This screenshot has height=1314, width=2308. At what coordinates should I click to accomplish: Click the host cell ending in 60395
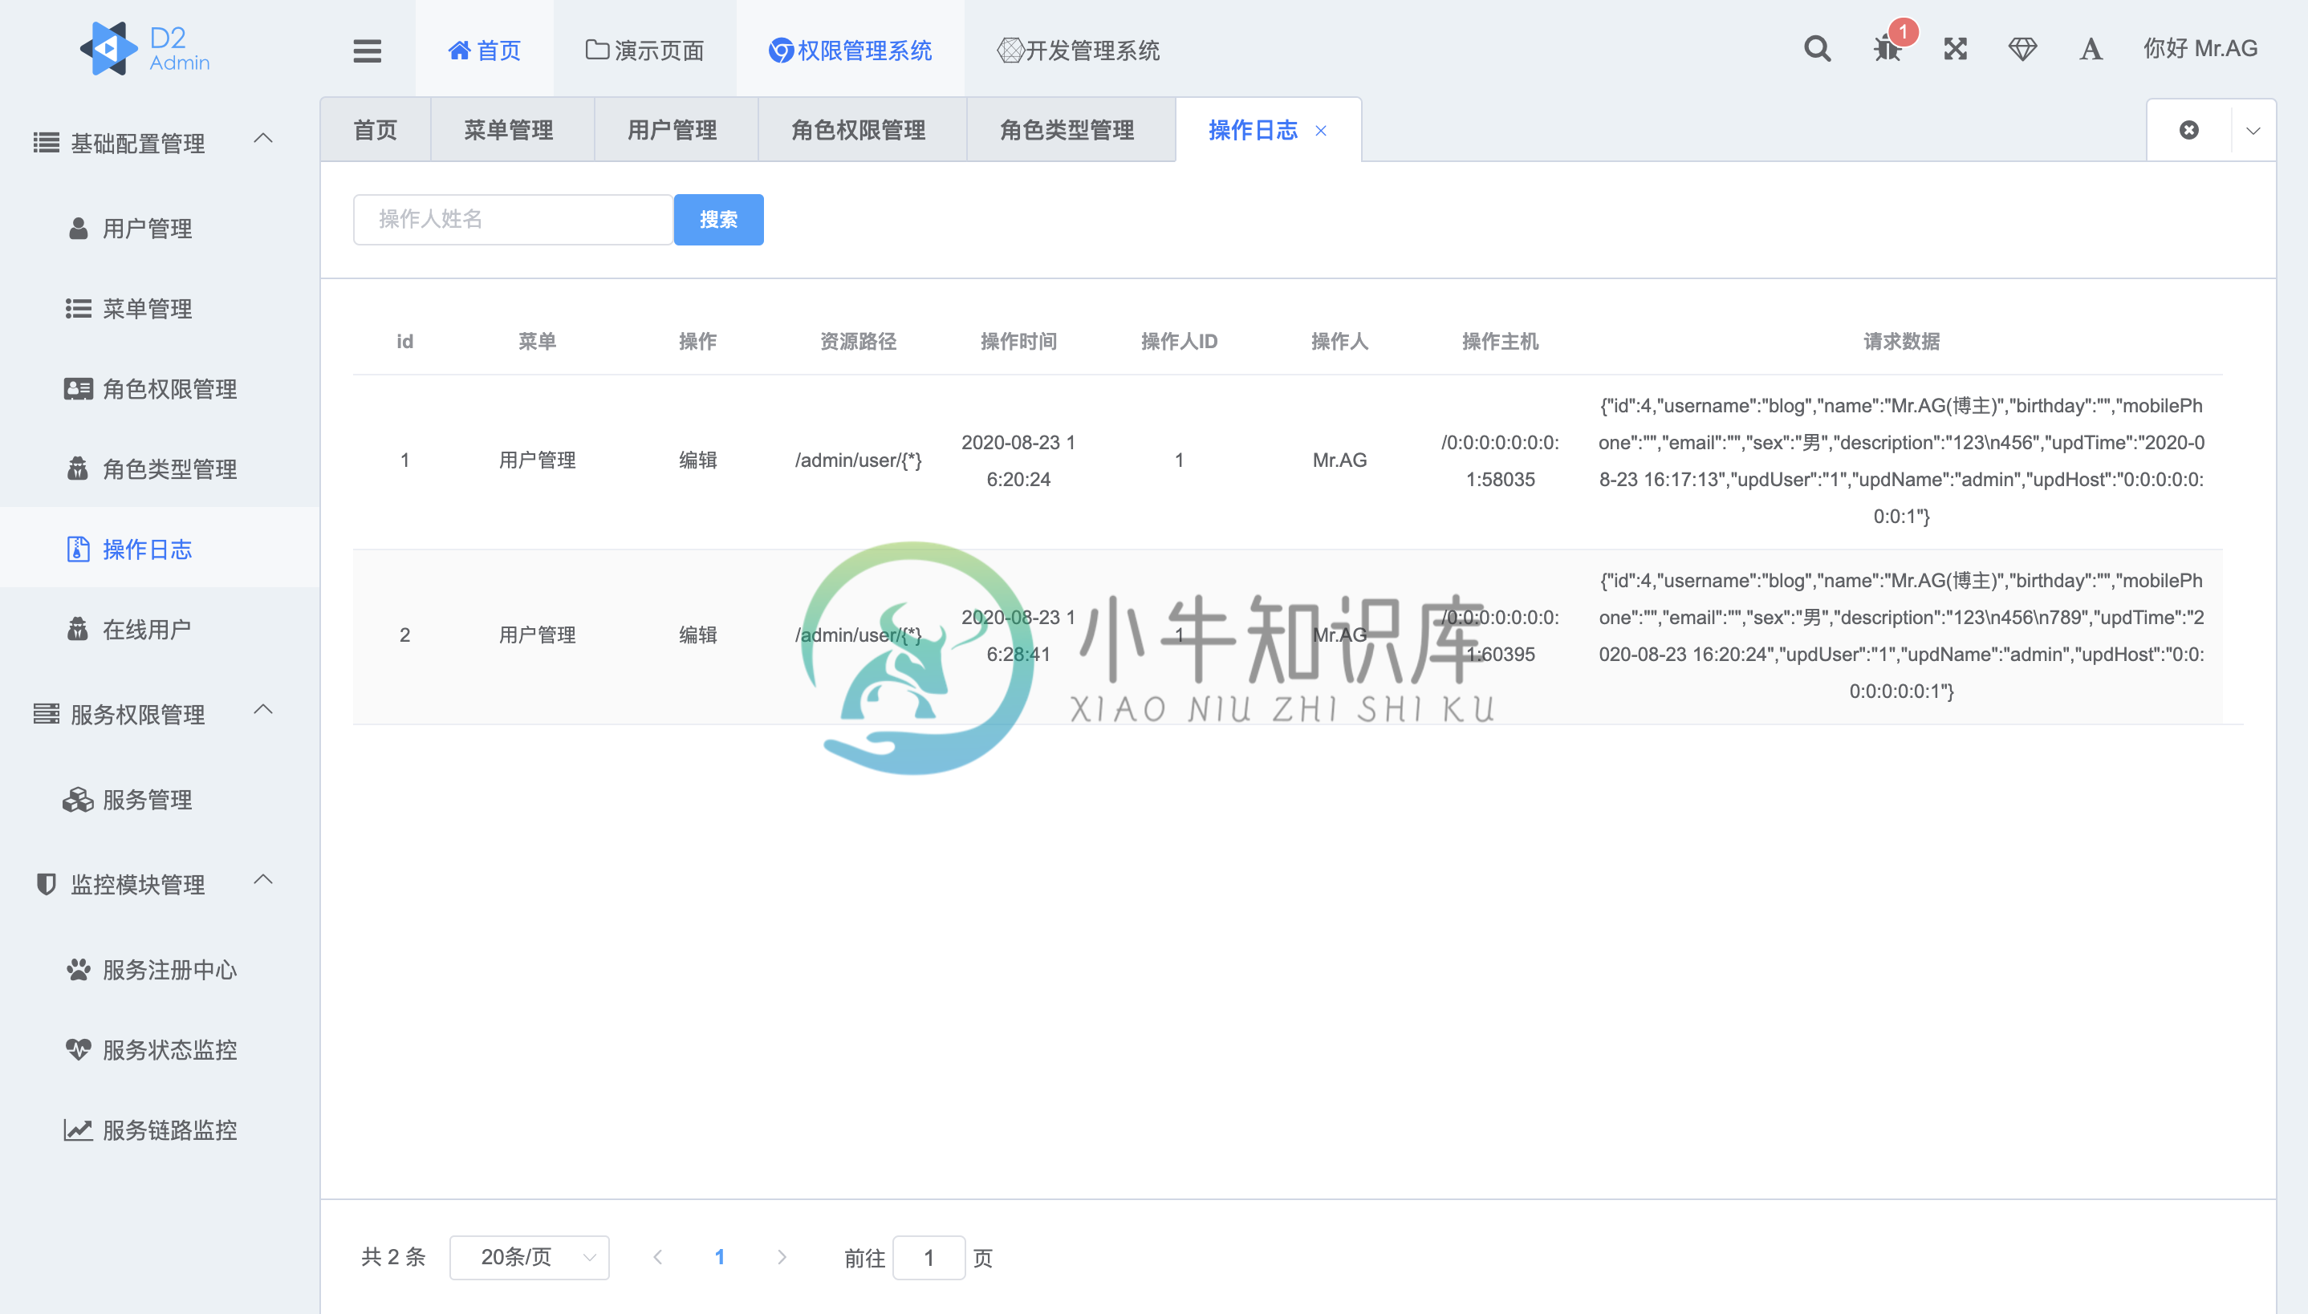coord(1499,636)
